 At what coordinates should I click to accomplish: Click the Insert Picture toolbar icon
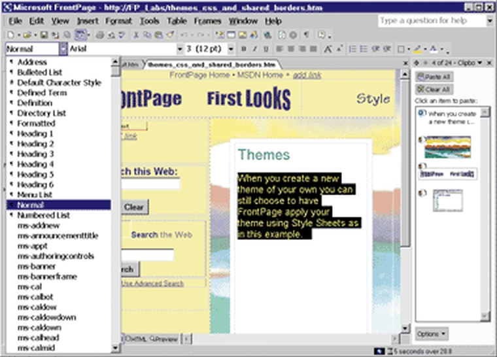tap(243, 35)
